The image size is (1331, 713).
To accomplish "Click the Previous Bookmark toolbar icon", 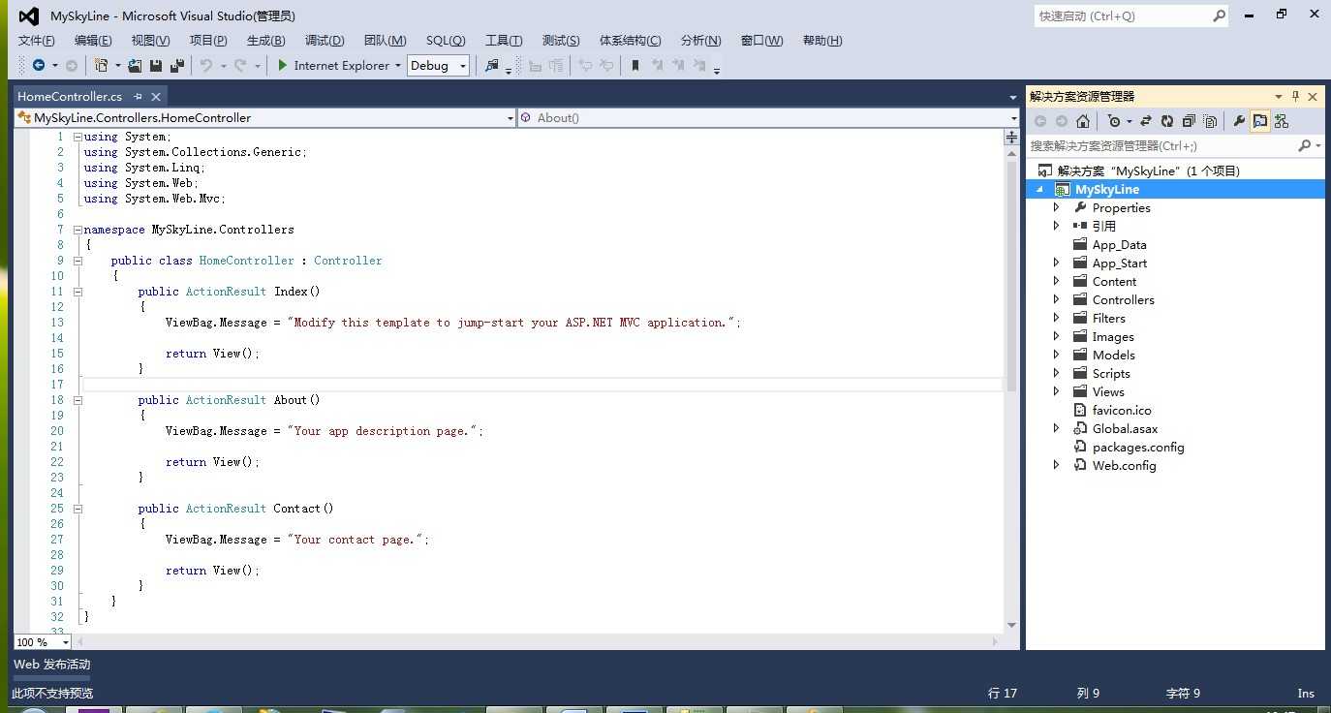I will (657, 65).
